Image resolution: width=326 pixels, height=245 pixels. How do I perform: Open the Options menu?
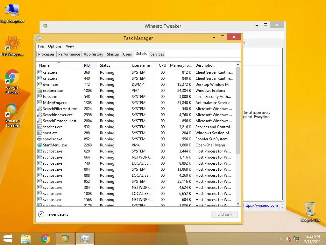pos(55,46)
